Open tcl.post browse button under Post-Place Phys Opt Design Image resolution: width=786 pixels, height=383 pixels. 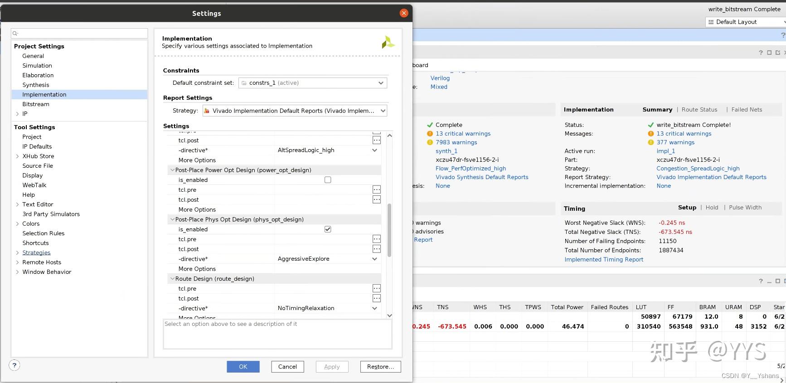pyautogui.click(x=377, y=249)
